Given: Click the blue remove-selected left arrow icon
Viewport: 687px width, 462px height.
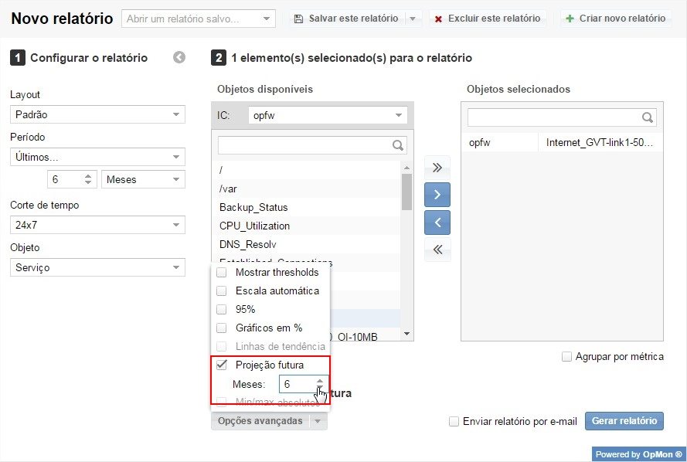Looking at the screenshot, I should (437, 223).
